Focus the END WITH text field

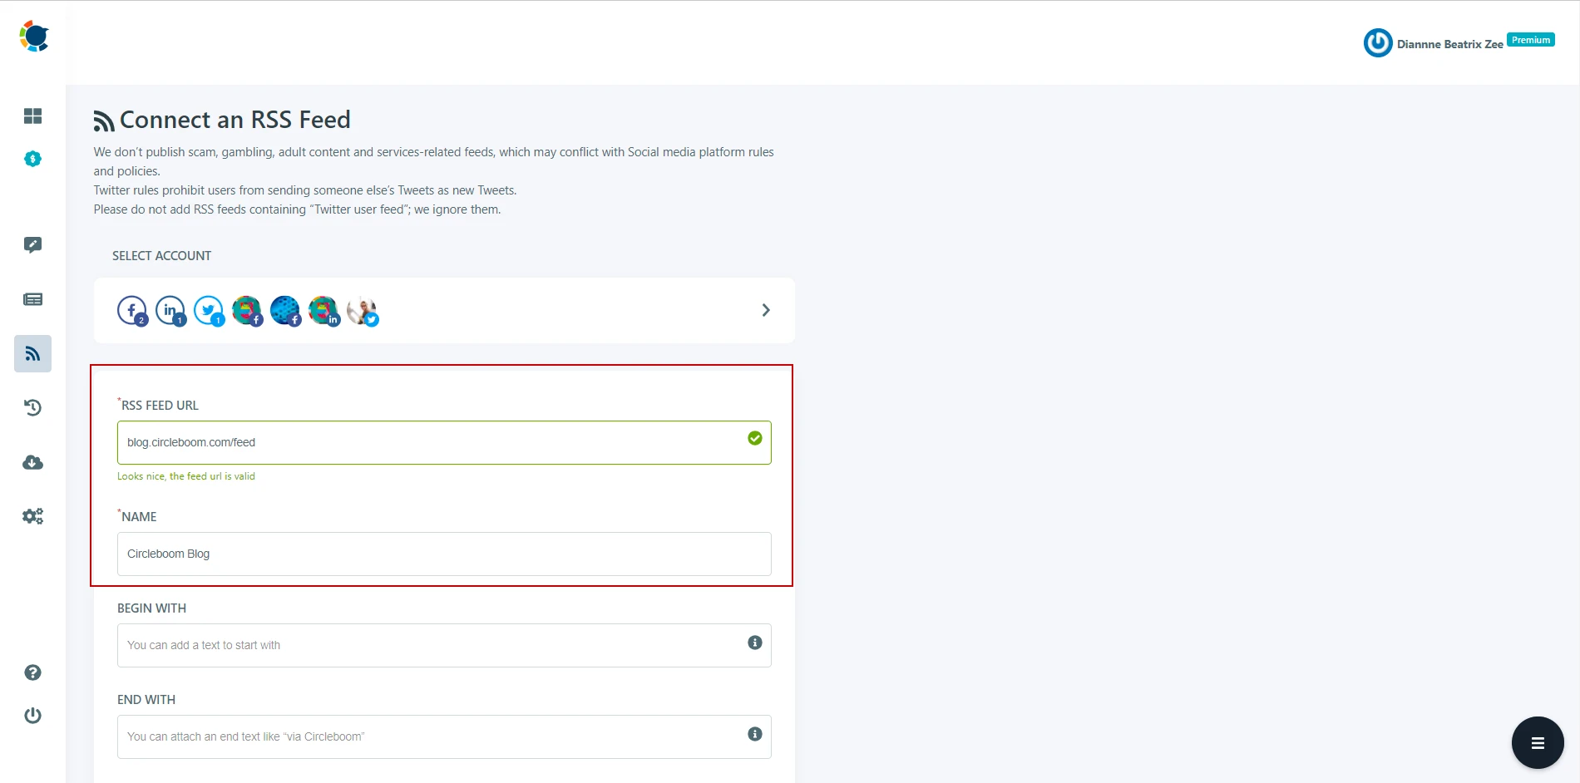click(x=444, y=736)
